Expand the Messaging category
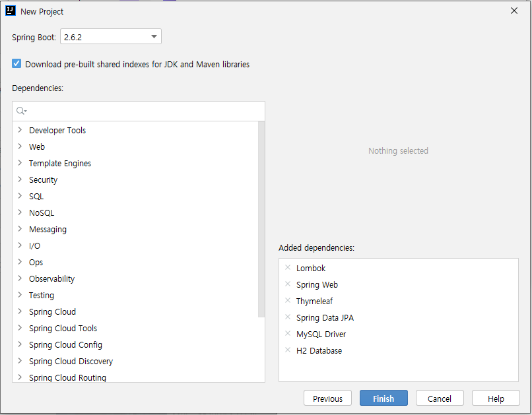The height and width of the screenshot is (415, 532). (x=20, y=229)
